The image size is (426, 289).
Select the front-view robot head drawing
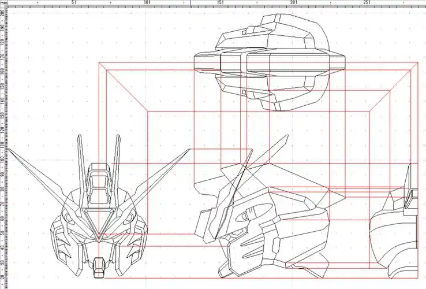[99, 220]
